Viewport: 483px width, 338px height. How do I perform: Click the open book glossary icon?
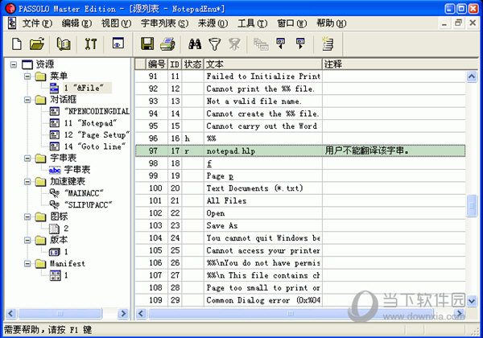tap(64, 43)
